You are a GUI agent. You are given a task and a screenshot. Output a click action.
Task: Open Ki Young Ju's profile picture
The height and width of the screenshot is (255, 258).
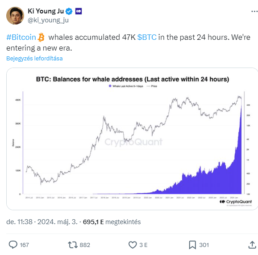pos(15,16)
